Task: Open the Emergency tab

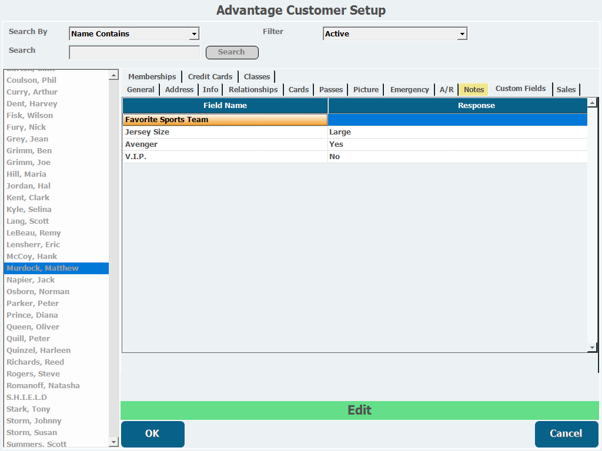Action: (x=409, y=89)
